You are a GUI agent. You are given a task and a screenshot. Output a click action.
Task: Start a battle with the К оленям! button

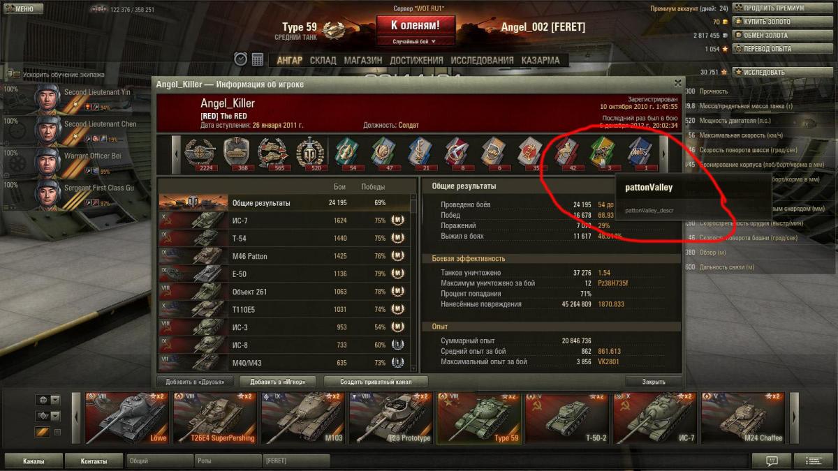coord(415,26)
